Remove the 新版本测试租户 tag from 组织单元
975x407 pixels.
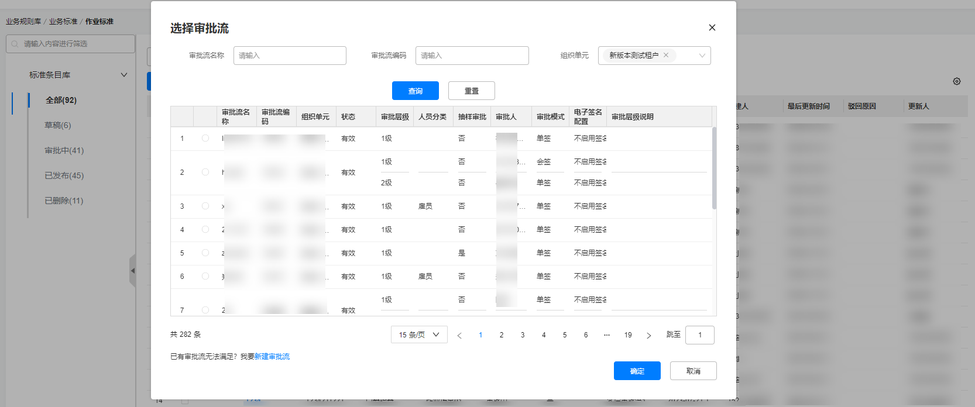click(x=666, y=55)
